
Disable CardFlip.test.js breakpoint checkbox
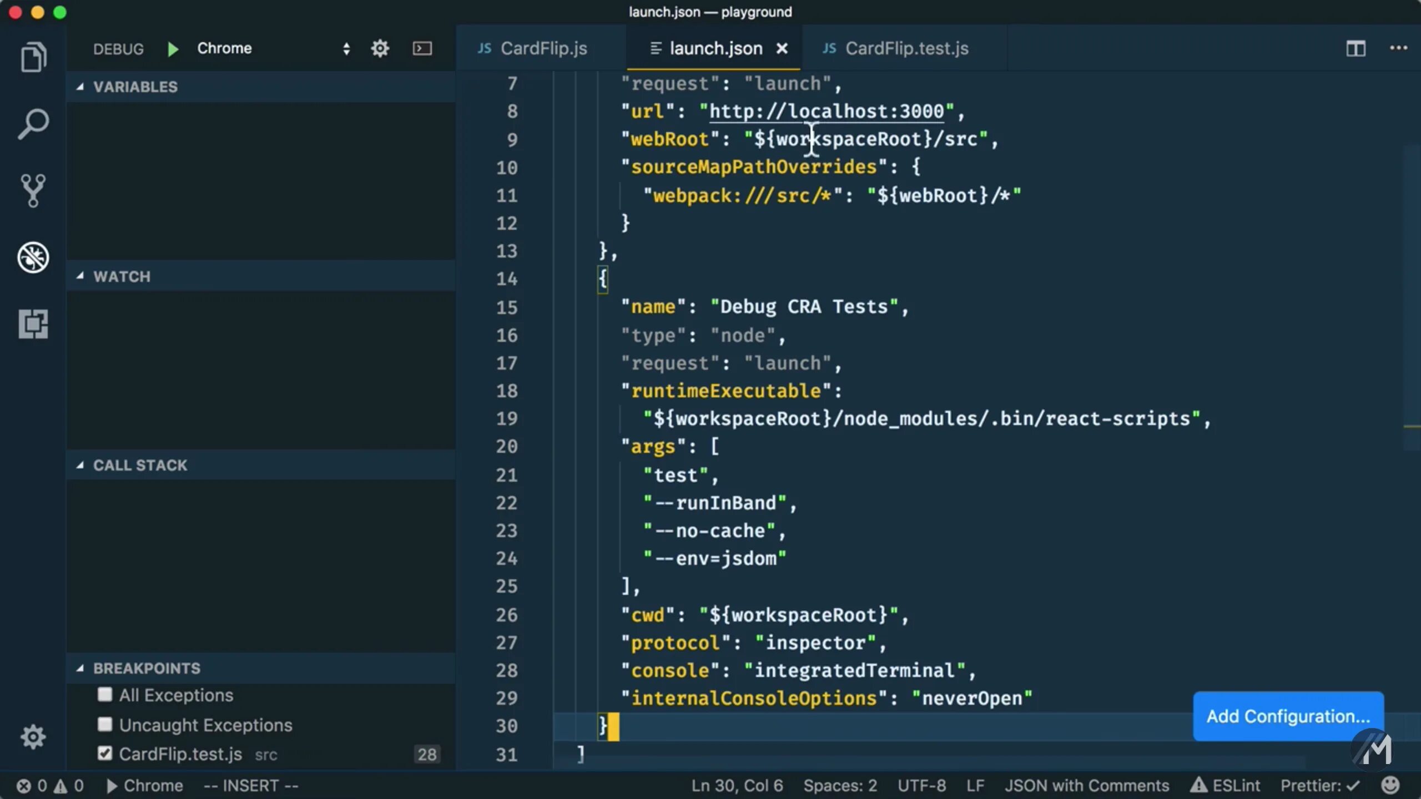tap(105, 754)
